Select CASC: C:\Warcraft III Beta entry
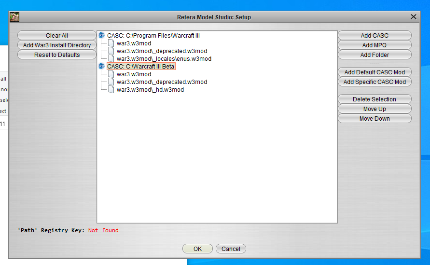Viewport: 430px width, 265px height. (141, 67)
